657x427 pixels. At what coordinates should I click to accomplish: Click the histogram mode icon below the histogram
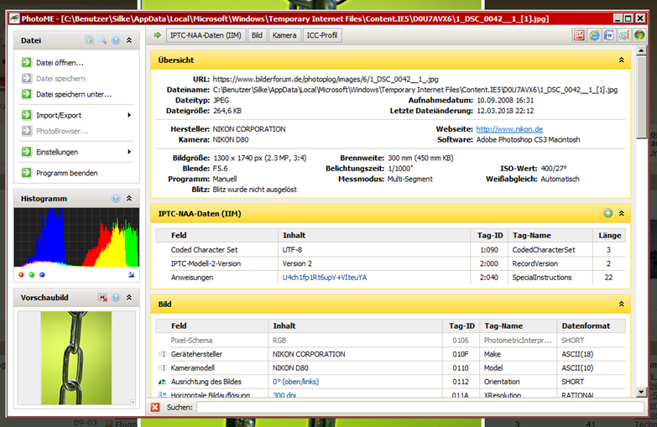click(131, 274)
